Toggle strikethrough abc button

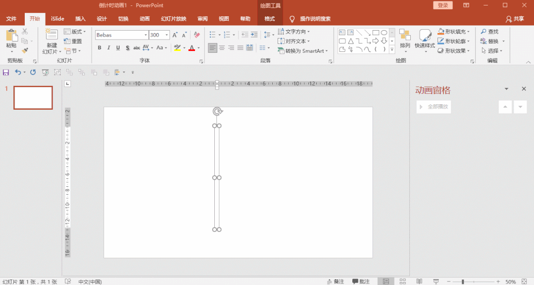[137, 47]
